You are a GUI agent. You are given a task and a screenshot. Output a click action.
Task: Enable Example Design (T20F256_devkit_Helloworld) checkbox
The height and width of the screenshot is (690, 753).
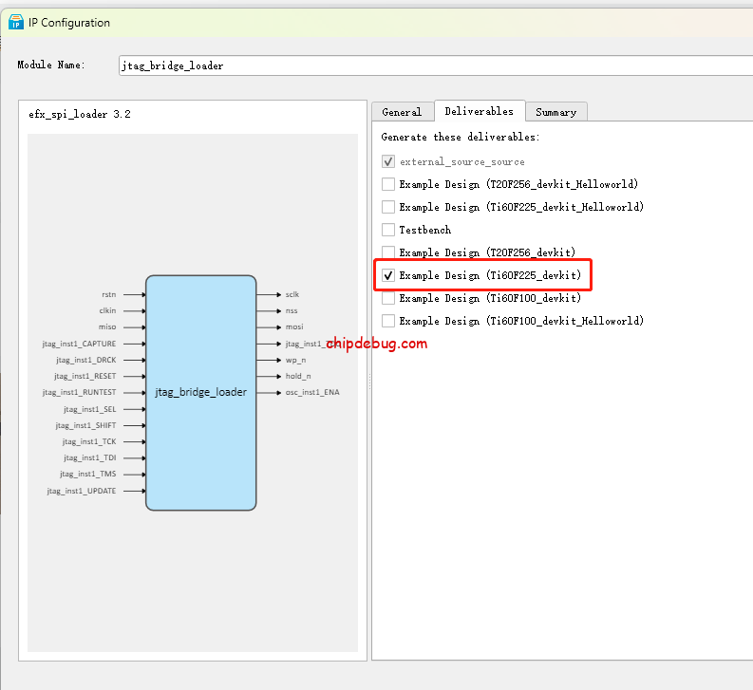click(x=388, y=184)
